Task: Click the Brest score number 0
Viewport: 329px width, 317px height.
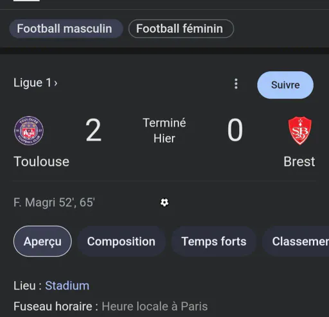Action: coord(235,130)
